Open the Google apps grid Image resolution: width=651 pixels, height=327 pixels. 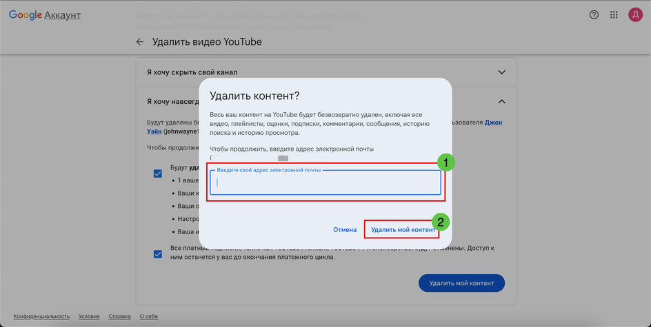(614, 15)
